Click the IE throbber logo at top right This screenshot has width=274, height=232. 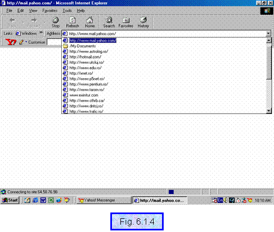point(267,11)
